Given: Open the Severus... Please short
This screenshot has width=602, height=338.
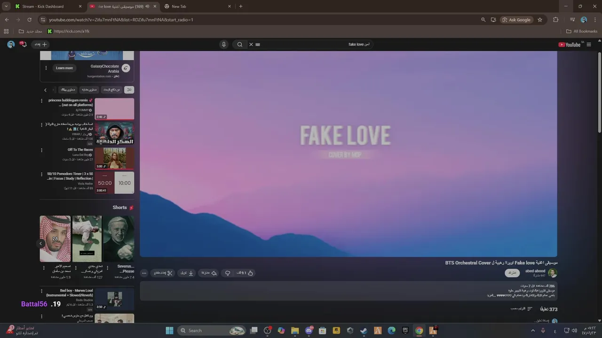Looking at the screenshot, I should pyautogui.click(x=119, y=238).
